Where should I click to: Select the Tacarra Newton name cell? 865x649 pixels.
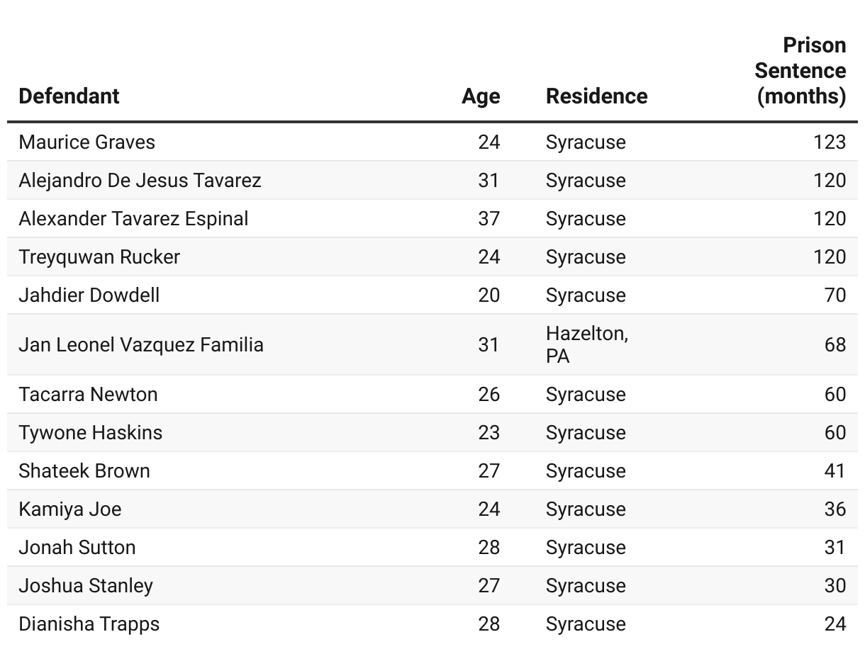coord(88,395)
